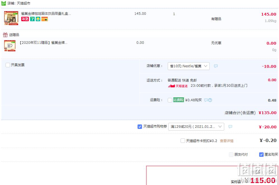Click the 1.09kg weight text
Viewport: 279px width, 185px height.
[270, 21]
